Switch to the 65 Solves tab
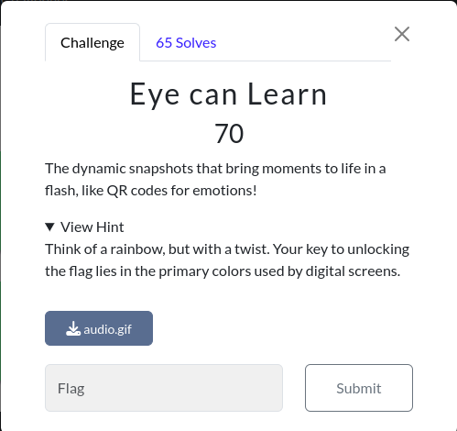Viewport: 457px width, 431px height. tap(186, 43)
